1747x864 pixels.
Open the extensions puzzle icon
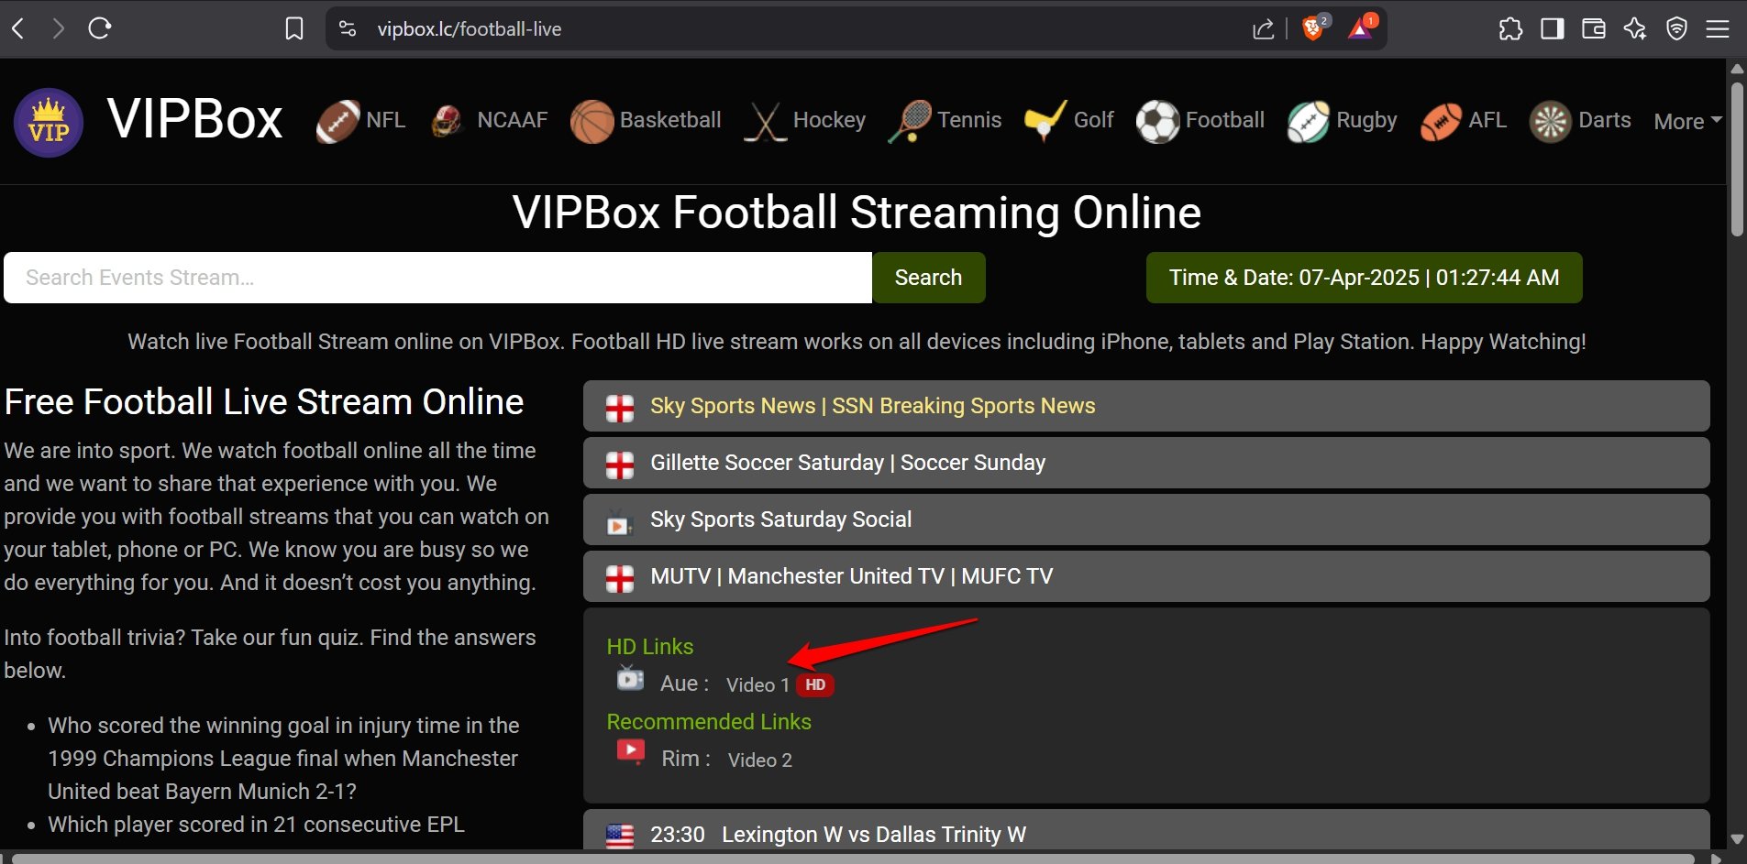(1510, 29)
